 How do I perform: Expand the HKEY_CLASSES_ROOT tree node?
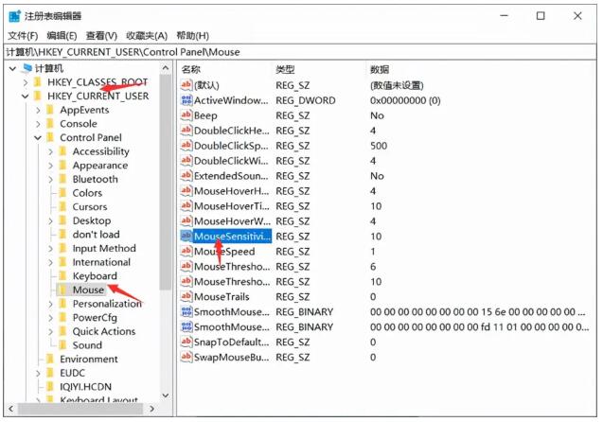pyautogui.click(x=24, y=82)
